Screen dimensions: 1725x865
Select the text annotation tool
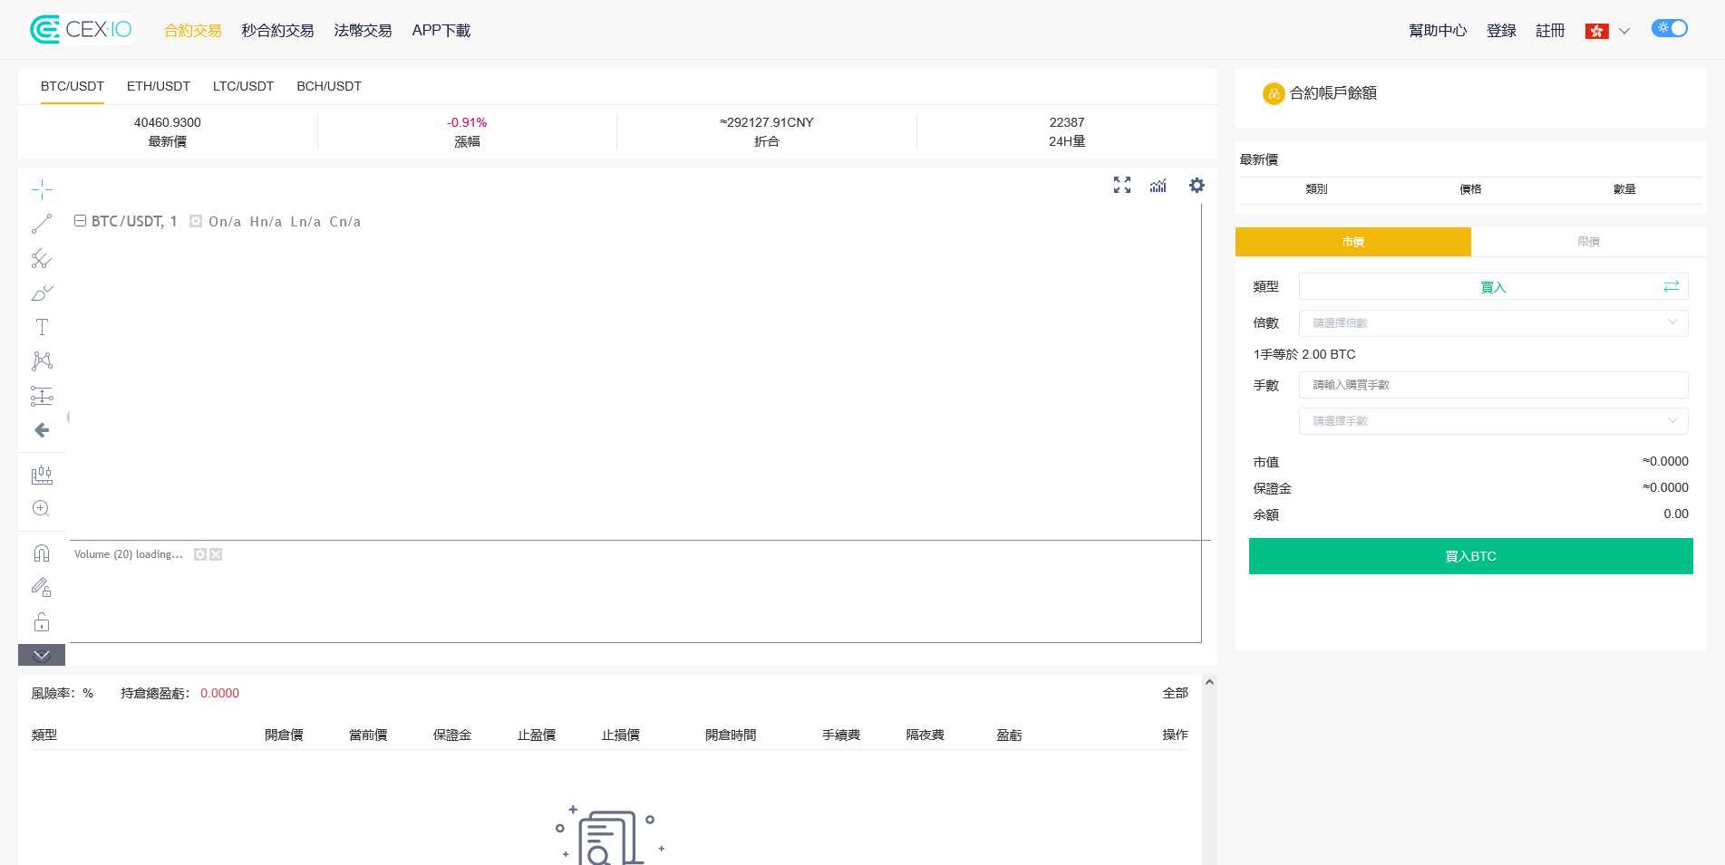click(x=42, y=327)
